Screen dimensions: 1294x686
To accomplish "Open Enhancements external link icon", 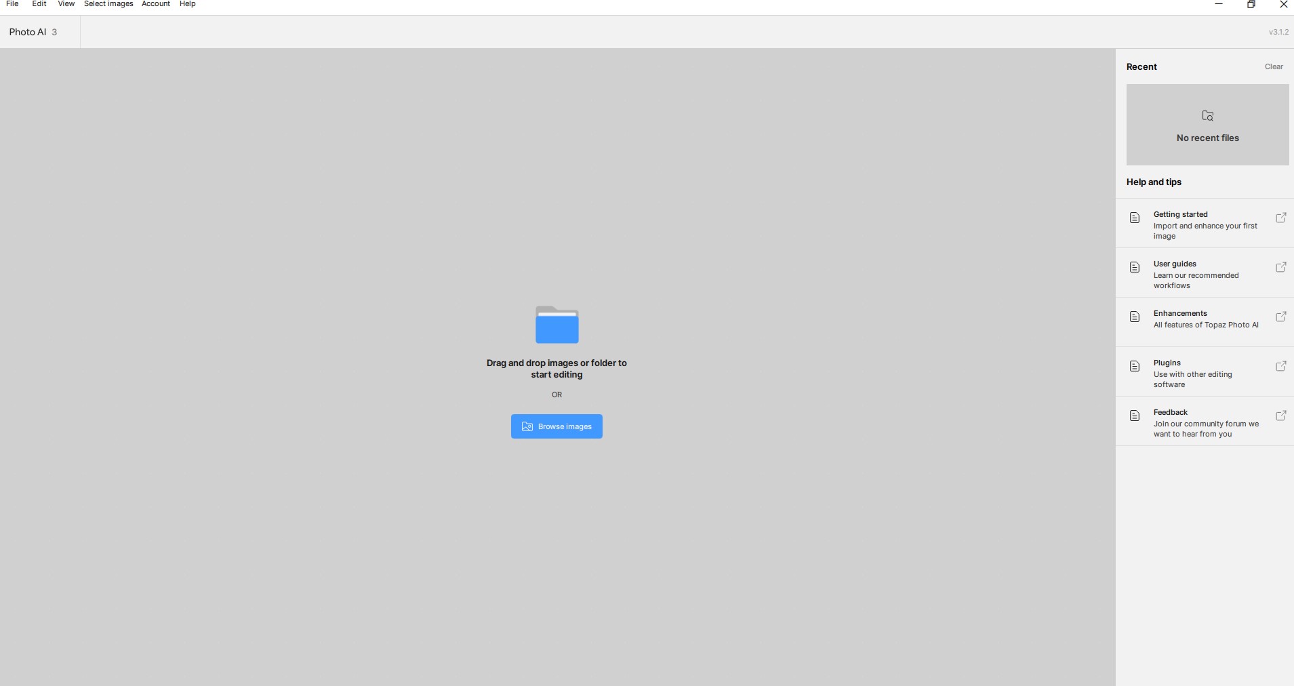I will click(1280, 317).
